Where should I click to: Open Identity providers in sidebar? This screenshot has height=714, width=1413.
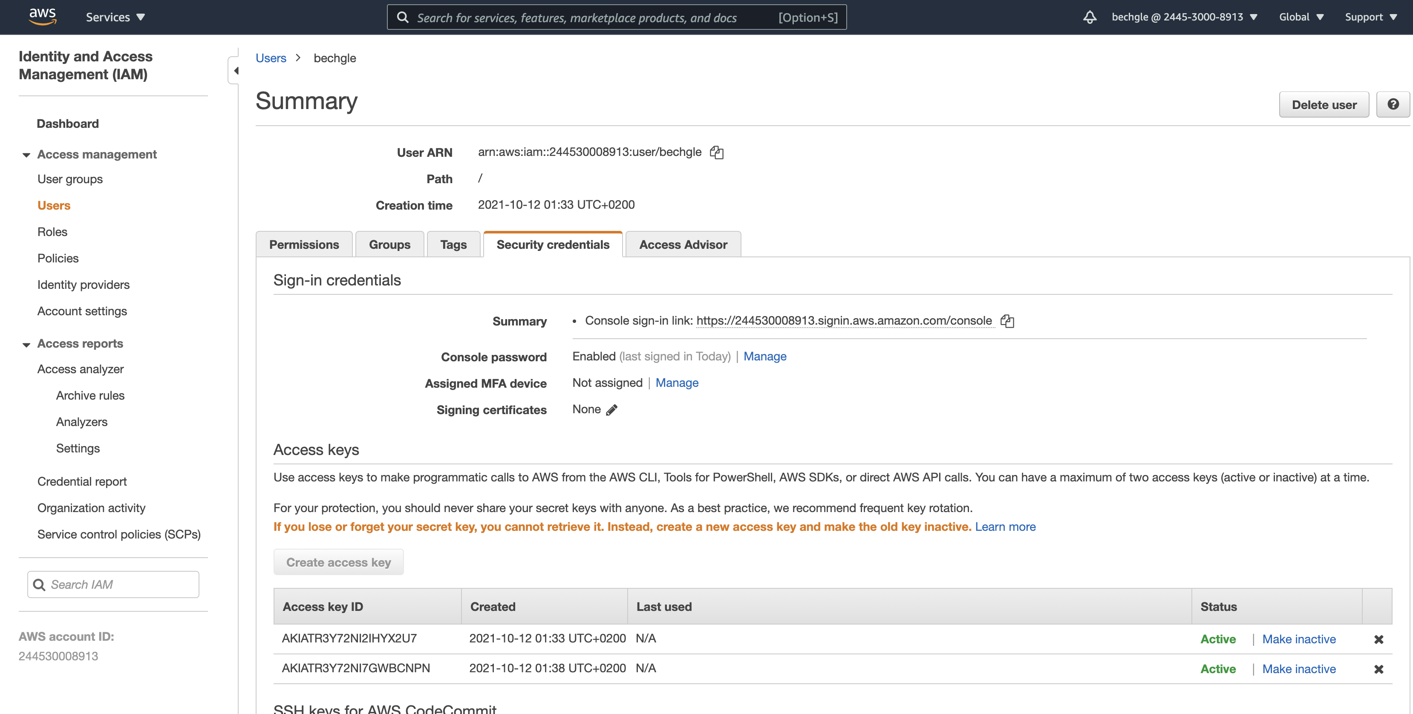pos(84,284)
